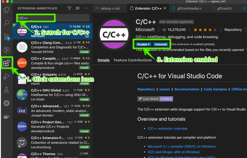Install C/C++ Advanced Lint extension
Image resolution: width=247 pixels, height=158 pixels.
85,115
